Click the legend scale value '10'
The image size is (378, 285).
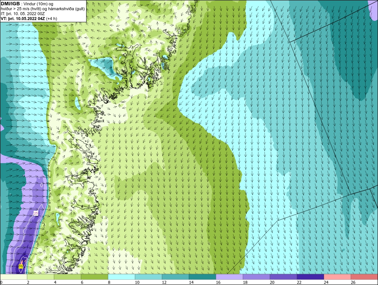pos(137,282)
